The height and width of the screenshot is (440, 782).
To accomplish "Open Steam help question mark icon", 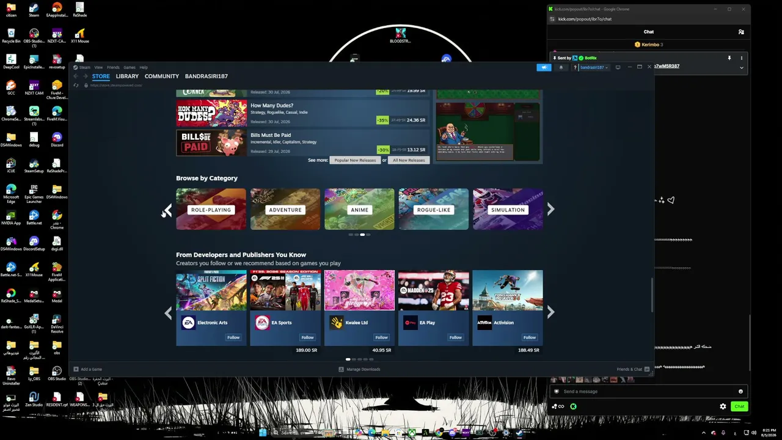I will pyautogui.click(x=575, y=67).
